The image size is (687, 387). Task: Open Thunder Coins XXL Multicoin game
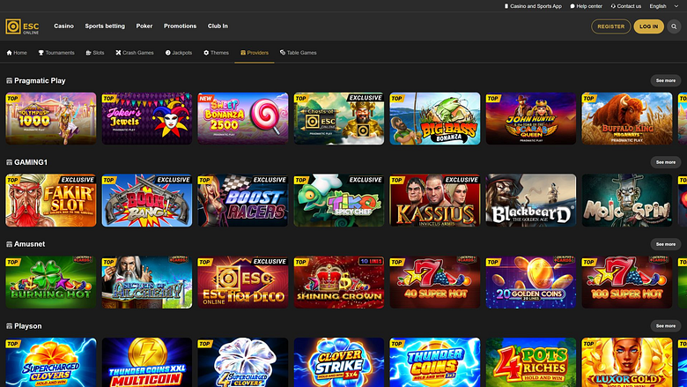pyautogui.click(x=147, y=362)
